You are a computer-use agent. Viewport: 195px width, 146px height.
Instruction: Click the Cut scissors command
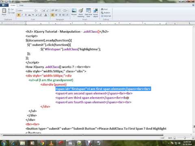pos(11,9)
